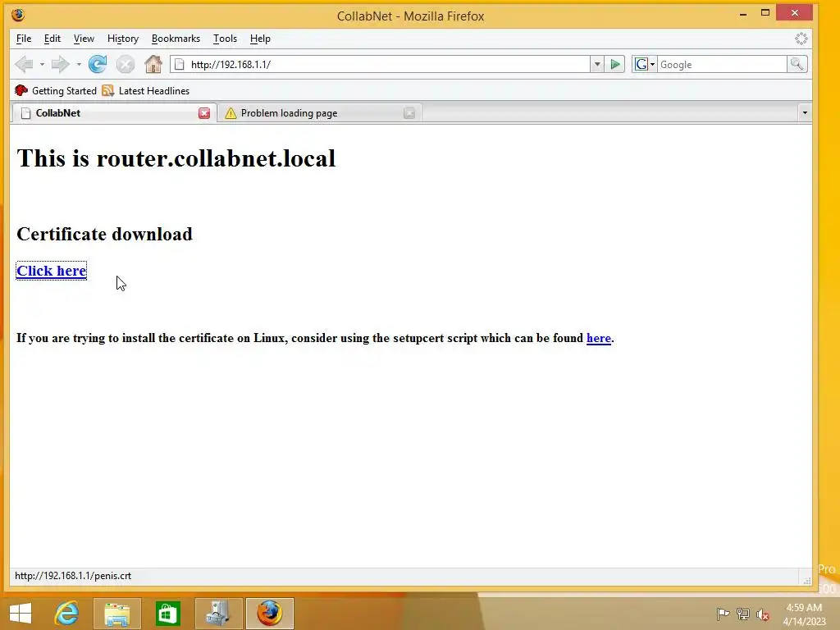Open the installer app on taskbar
The image size is (840, 630).
tap(218, 614)
